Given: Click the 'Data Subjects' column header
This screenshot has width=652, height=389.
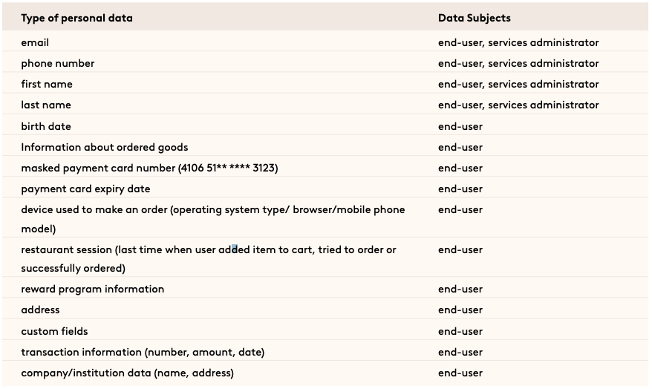Looking at the screenshot, I should (x=475, y=18).
